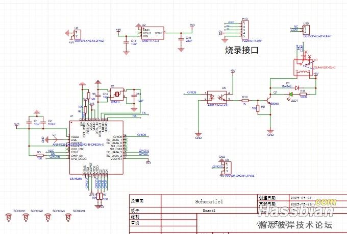Click the C15 22uF capacitor symbol

(181, 39)
